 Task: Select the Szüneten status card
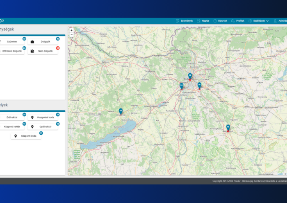[12, 42]
